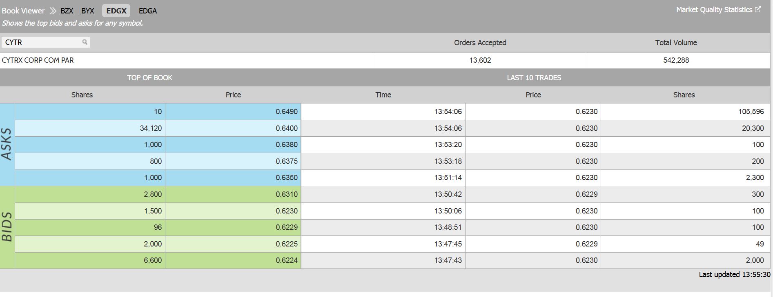The image size is (773, 297).
Task: Click the lowest ask price 0.6350
Action: click(286, 178)
